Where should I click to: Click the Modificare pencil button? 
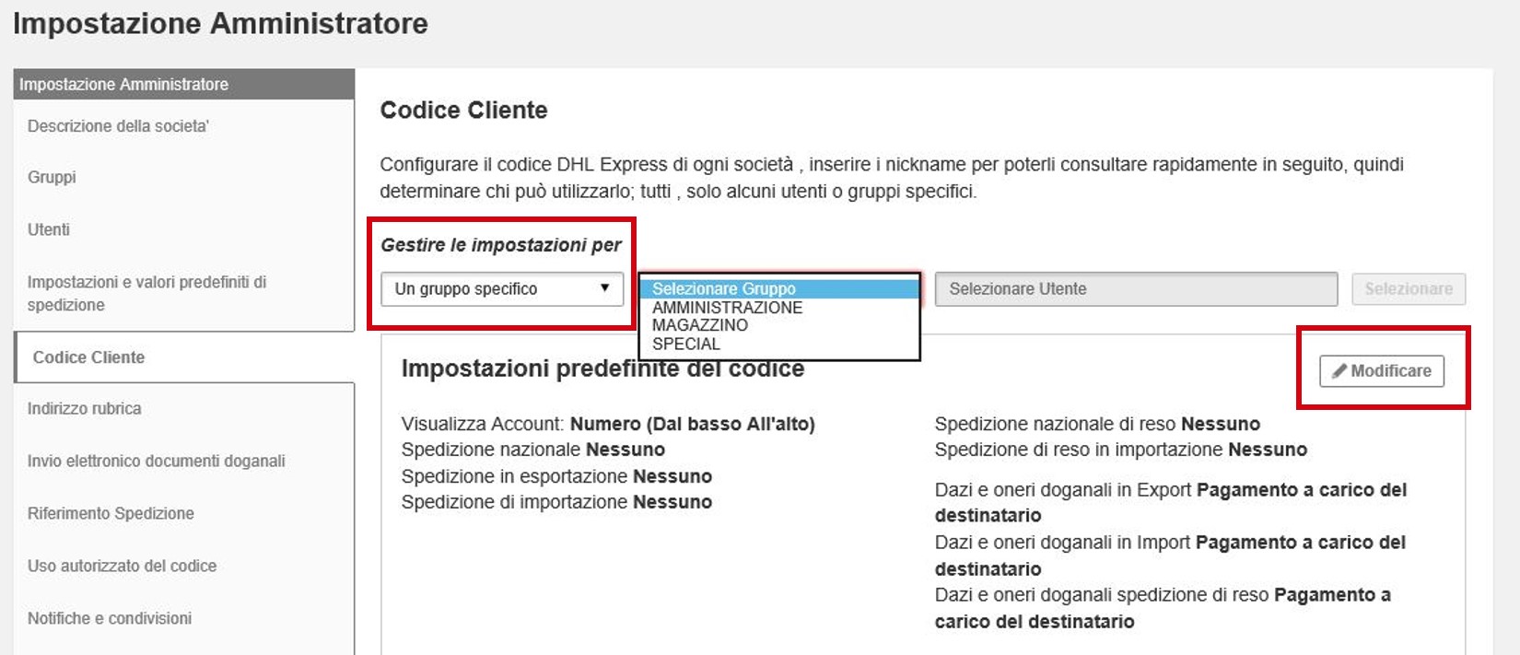coord(1381,371)
